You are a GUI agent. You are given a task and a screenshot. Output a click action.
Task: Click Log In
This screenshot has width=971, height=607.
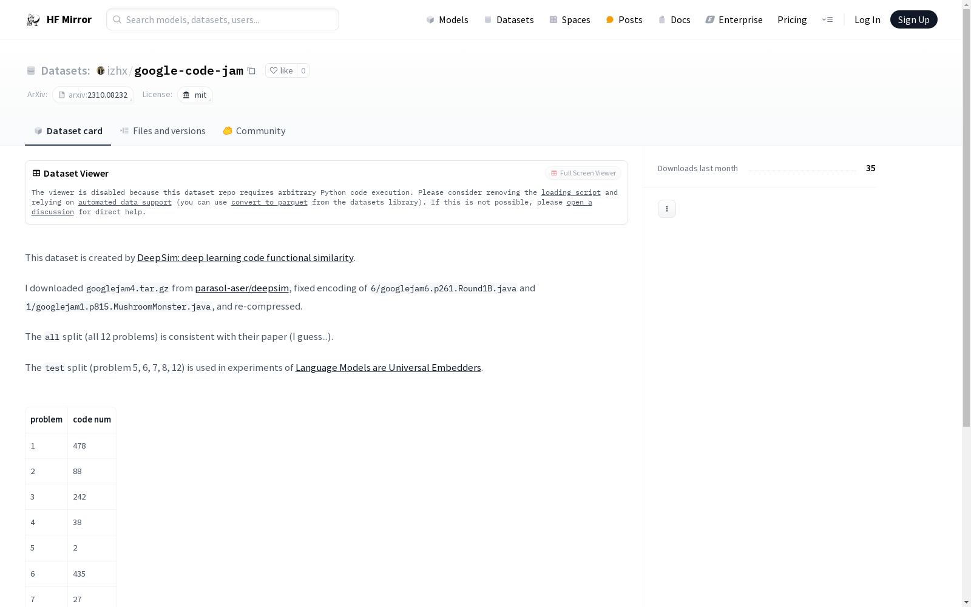tap(867, 19)
